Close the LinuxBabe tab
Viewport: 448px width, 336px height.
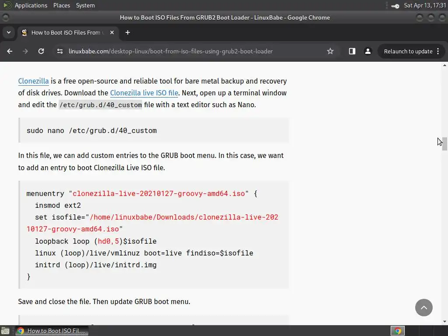112,32
